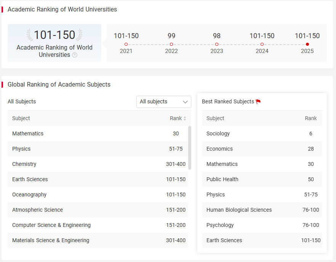Click Human Biological Sciences row

262,210
